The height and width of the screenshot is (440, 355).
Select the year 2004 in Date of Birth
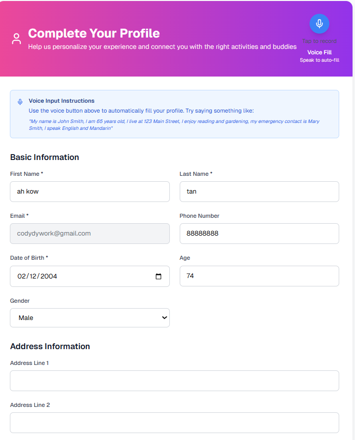[x=49, y=277]
